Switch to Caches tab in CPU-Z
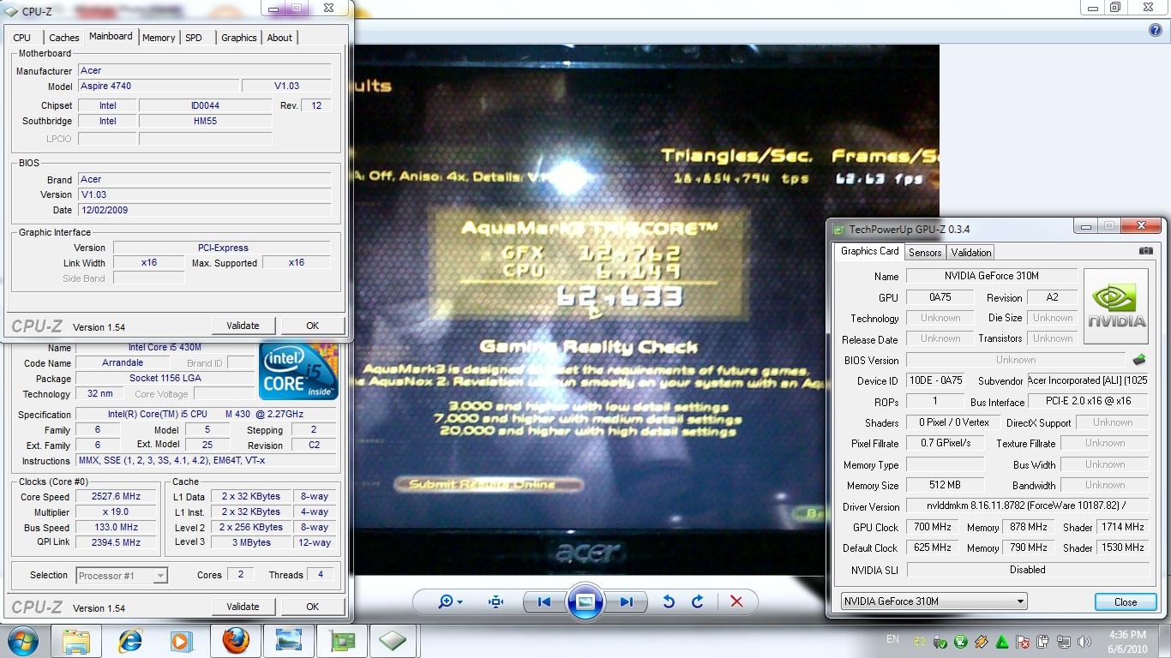The height and width of the screenshot is (658, 1171). [63, 38]
